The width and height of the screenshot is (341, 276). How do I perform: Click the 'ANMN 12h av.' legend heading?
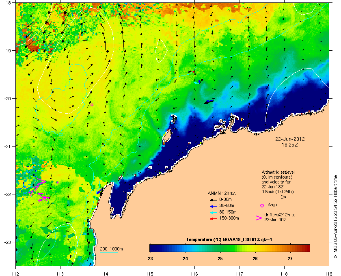click(222, 193)
